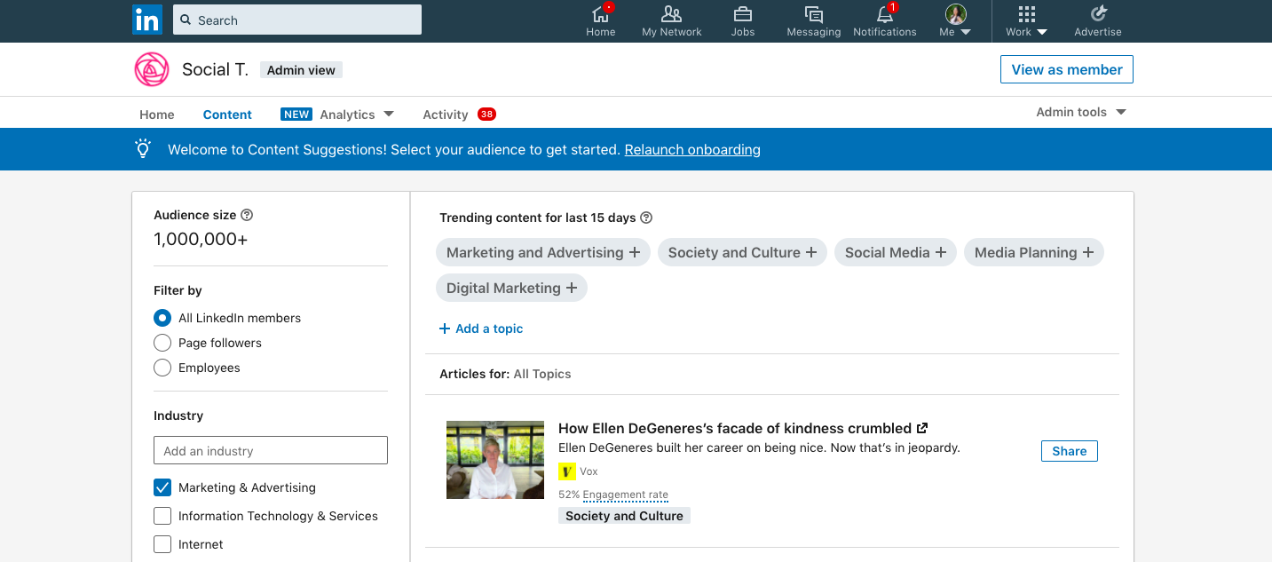
Task: Open the Home nav icon
Action: pyautogui.click(x=601, y=14)
